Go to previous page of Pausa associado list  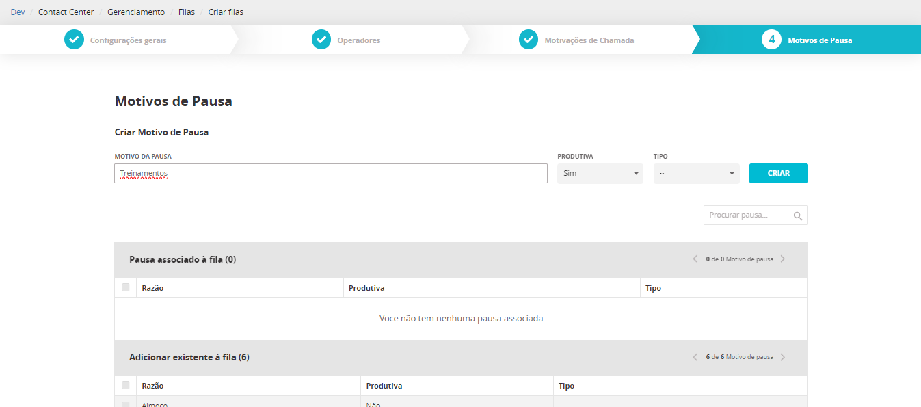coord(695,259)
